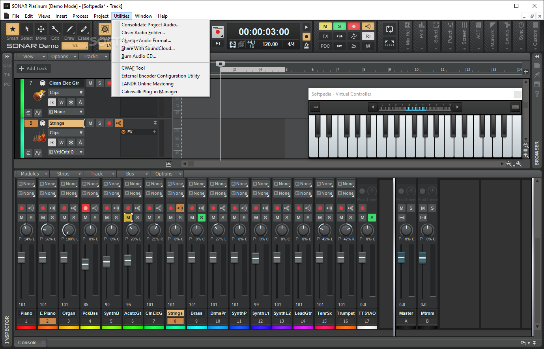Open the console Strips dropdown

[66, 174]
